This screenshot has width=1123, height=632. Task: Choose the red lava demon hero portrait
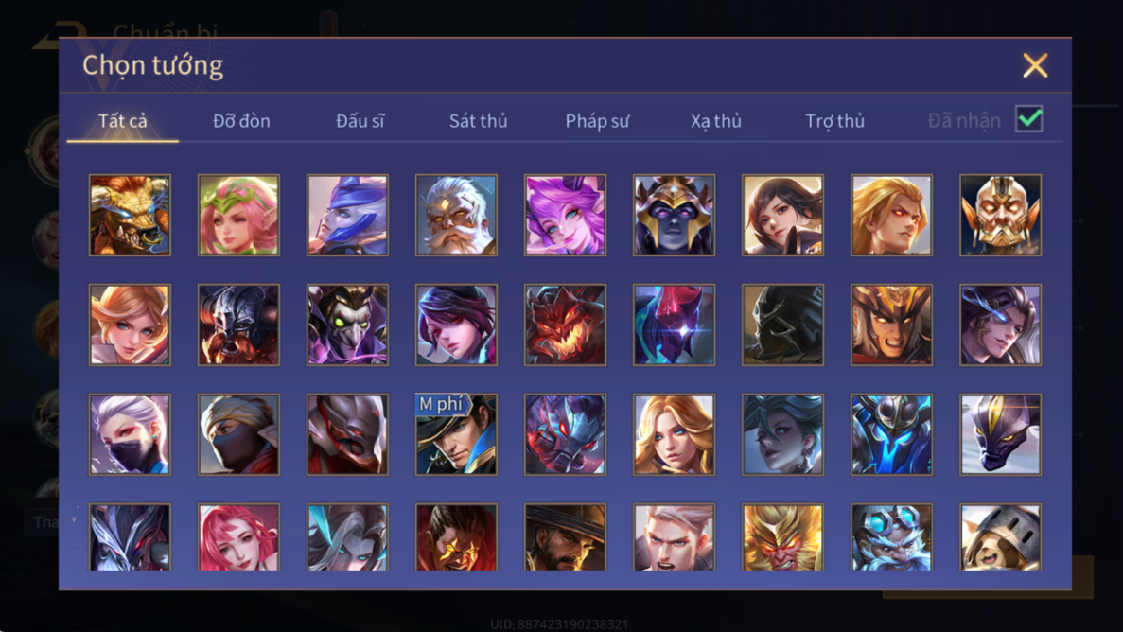point(565,325)
